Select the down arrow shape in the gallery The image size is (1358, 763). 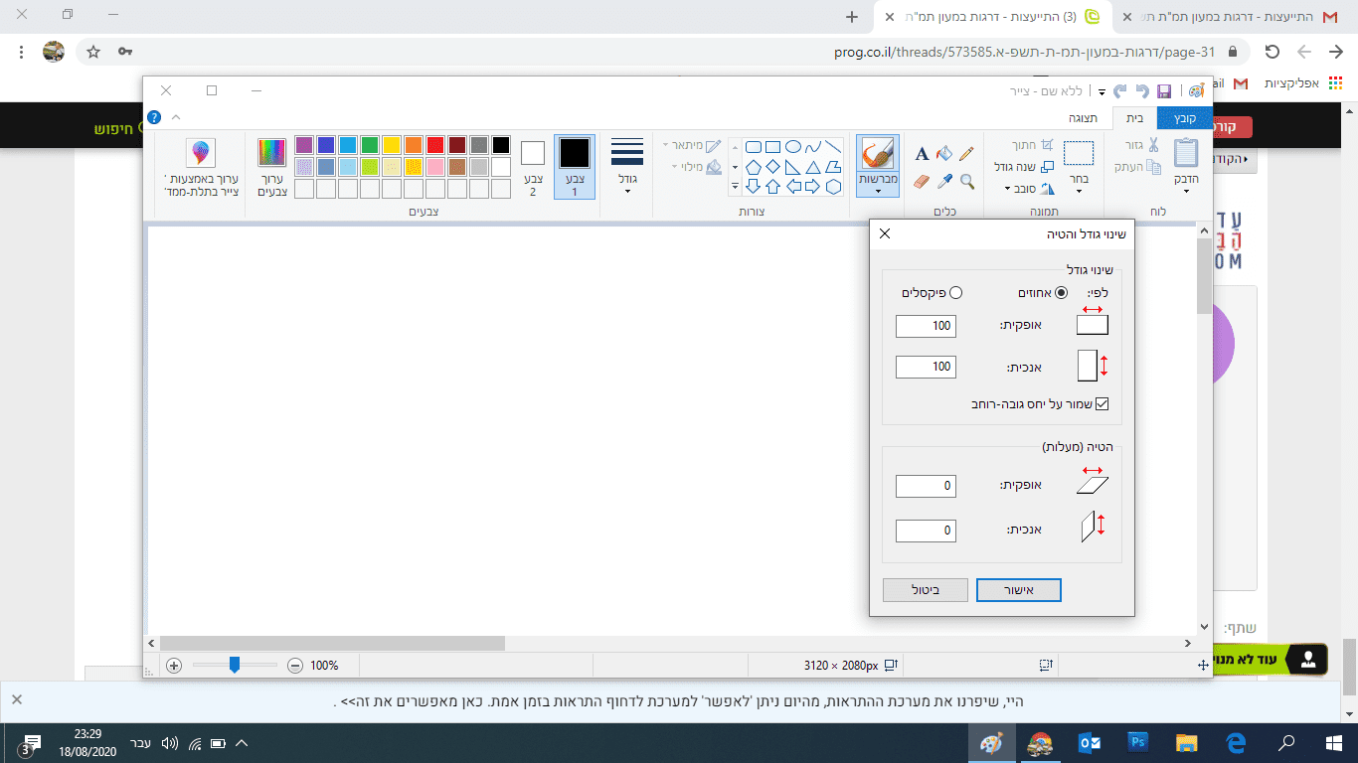pos(754,186)
